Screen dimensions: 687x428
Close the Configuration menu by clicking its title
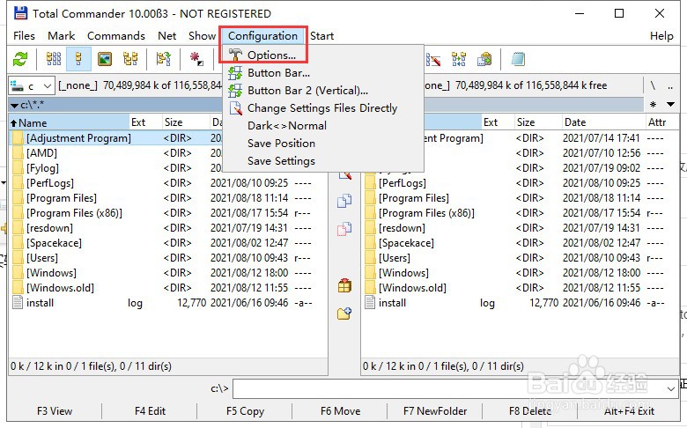tap(262, 36)
